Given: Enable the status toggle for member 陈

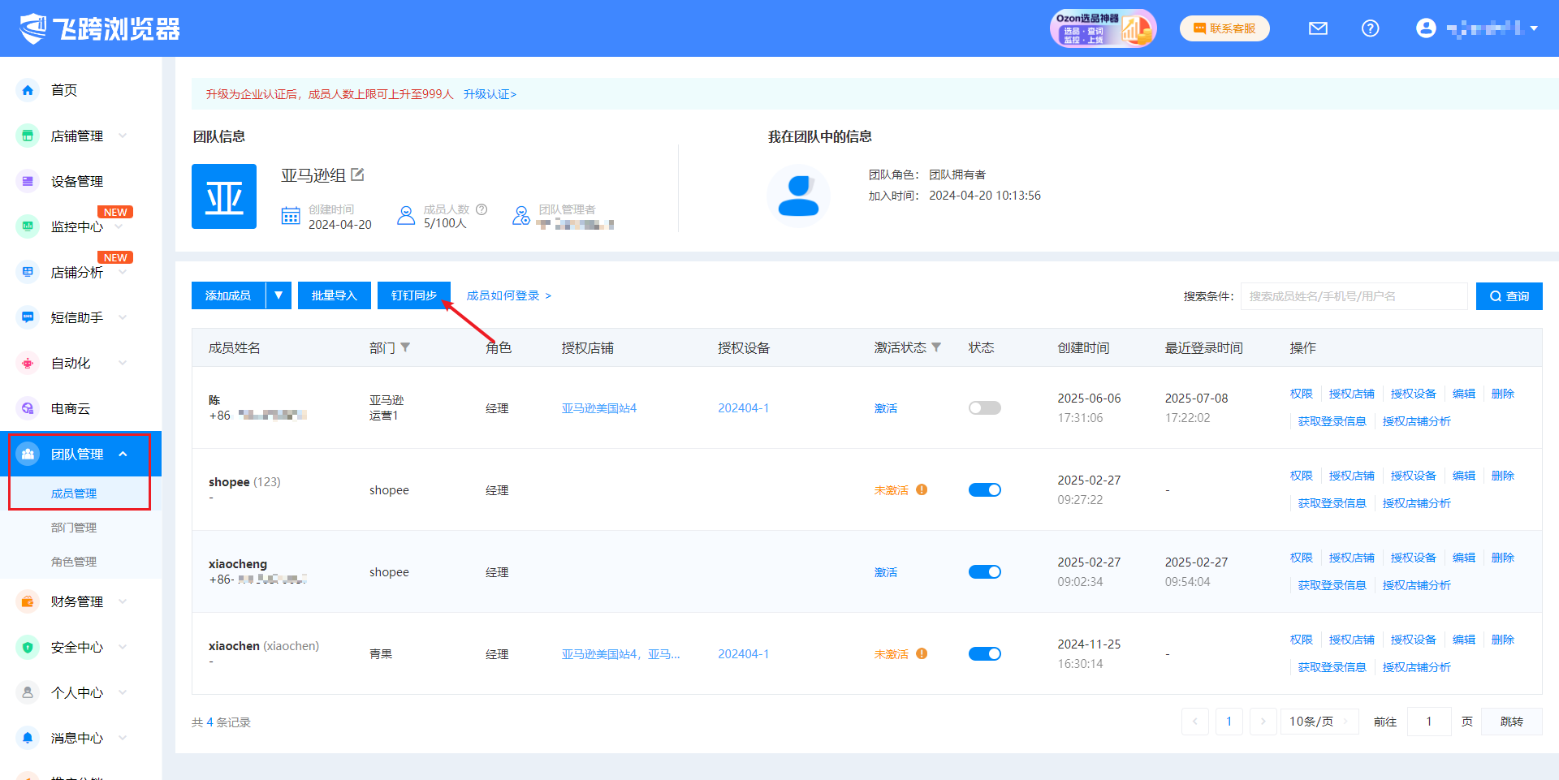Looking at the screenshot, I should pos(984,408).
